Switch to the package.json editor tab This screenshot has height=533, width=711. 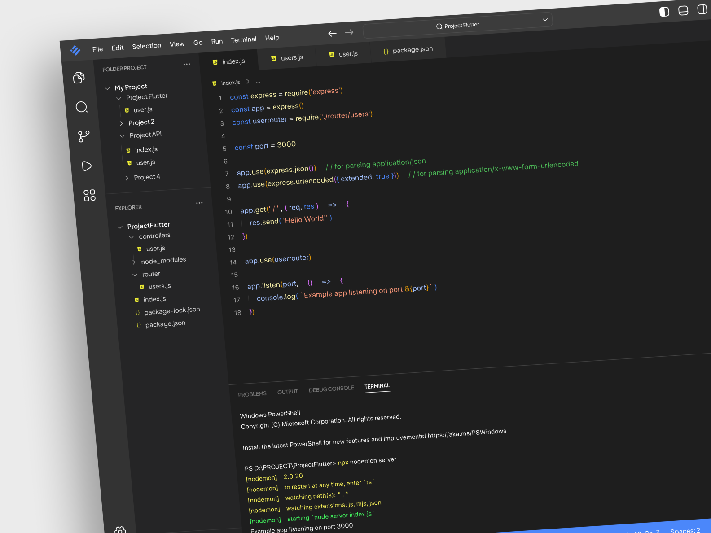pos(408,50)
